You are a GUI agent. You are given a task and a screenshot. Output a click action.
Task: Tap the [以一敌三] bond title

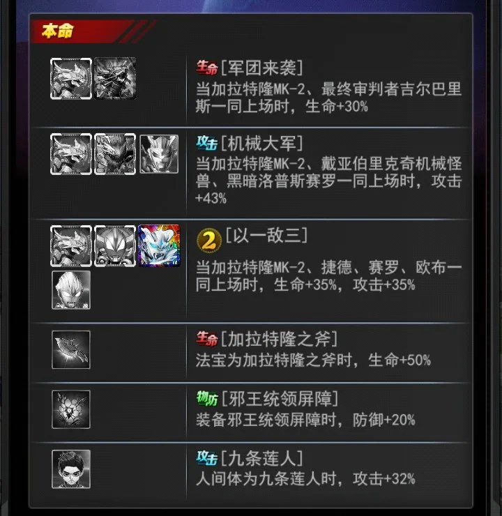267,235
